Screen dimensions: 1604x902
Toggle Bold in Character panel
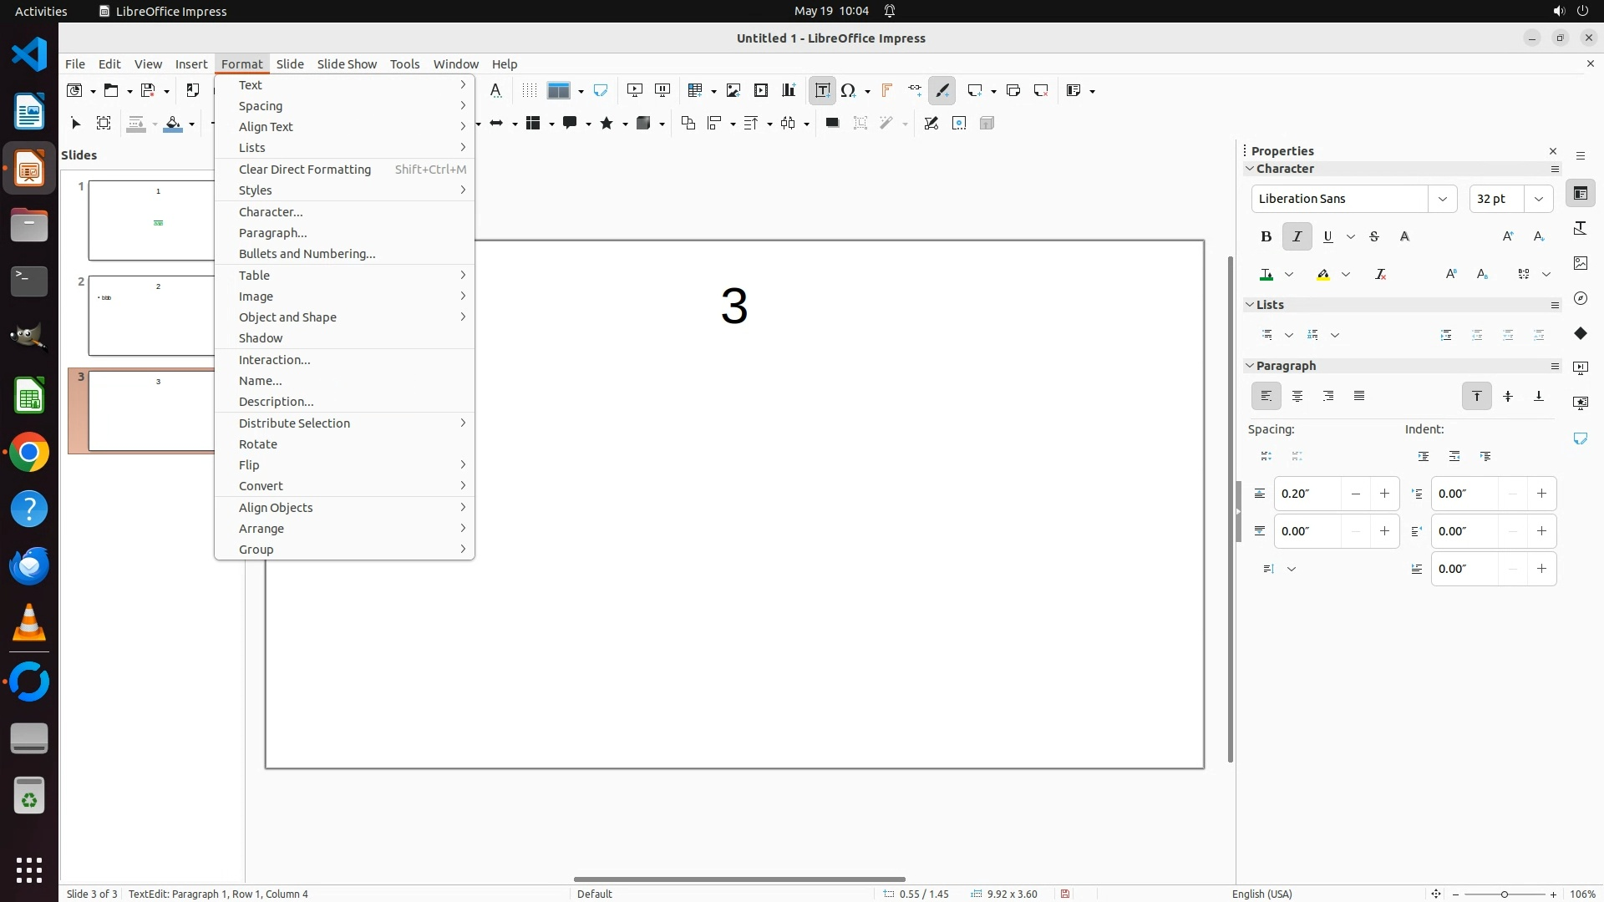point(1266,236)
